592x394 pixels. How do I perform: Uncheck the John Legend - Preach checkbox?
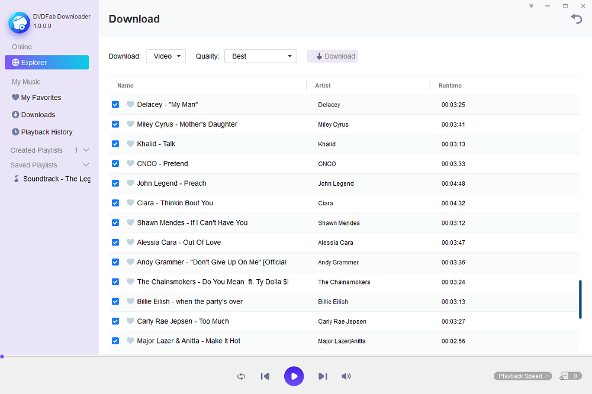(x=115, y=183)
